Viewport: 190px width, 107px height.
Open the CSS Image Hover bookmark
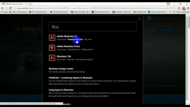click(38, 12)
